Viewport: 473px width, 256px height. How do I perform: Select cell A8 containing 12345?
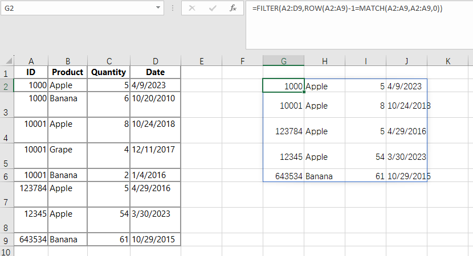(x=31, y=220)
